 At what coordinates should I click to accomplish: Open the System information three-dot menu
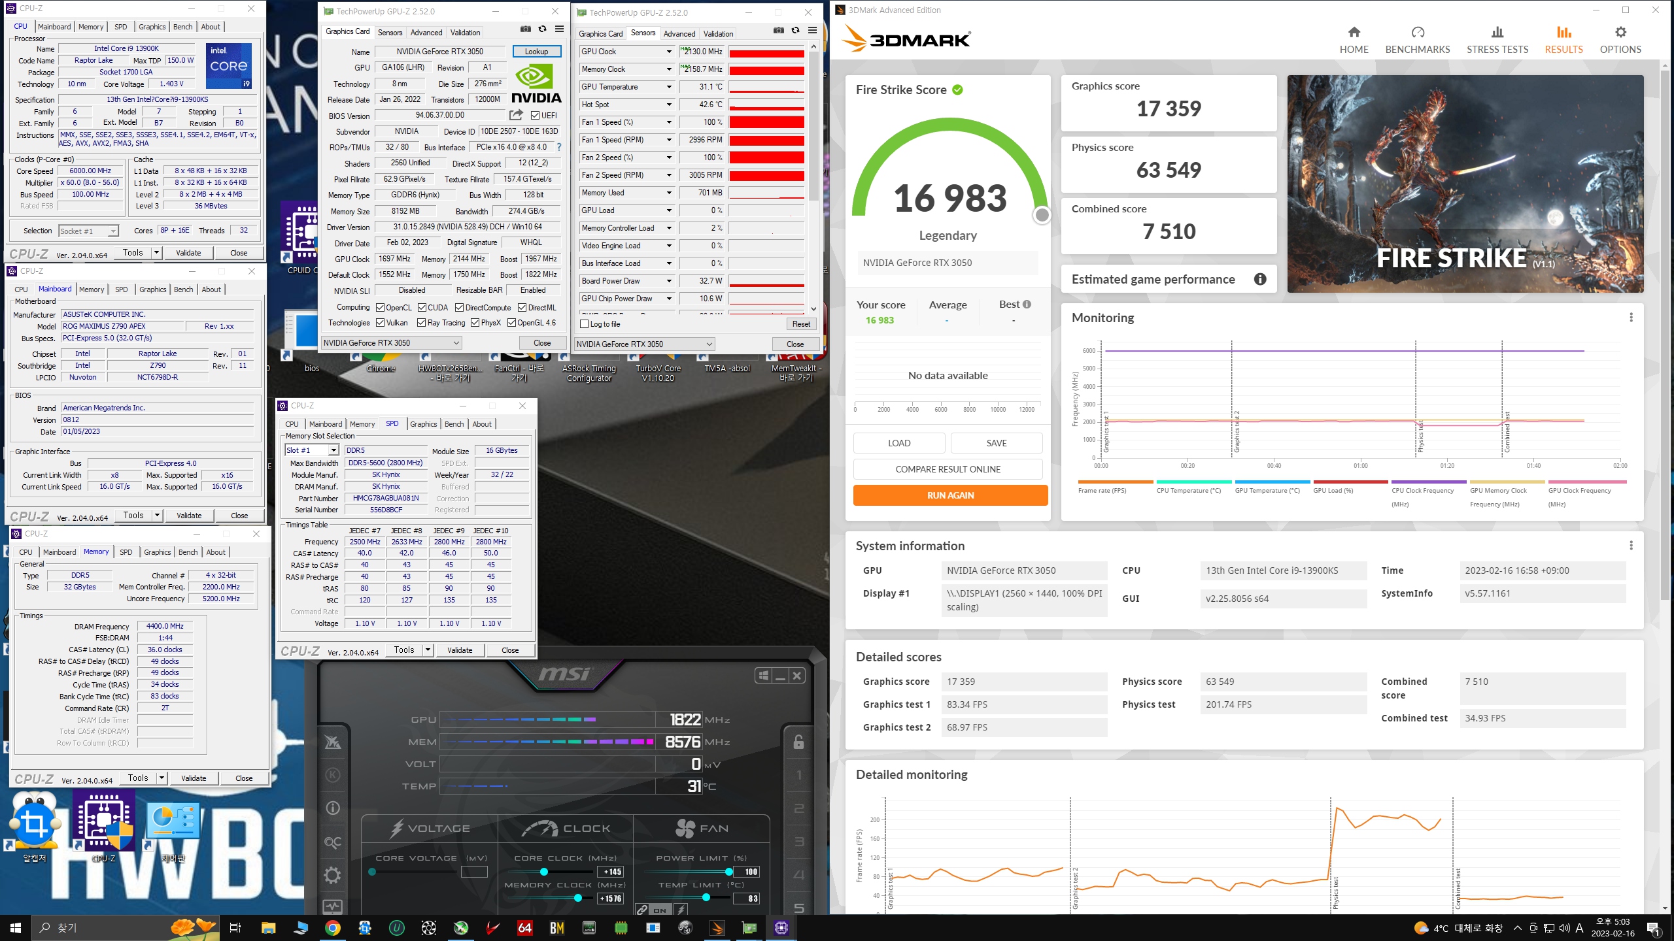click(1631, 546)
